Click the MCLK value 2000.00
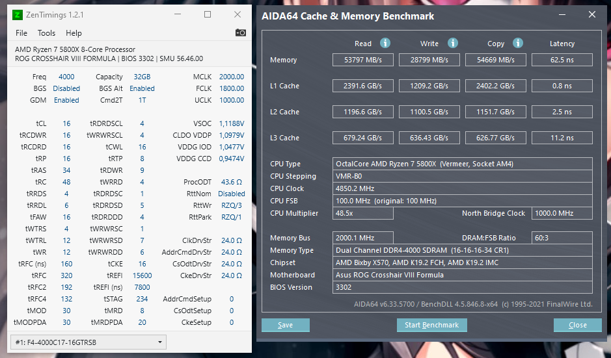 (x=232, y=77)
